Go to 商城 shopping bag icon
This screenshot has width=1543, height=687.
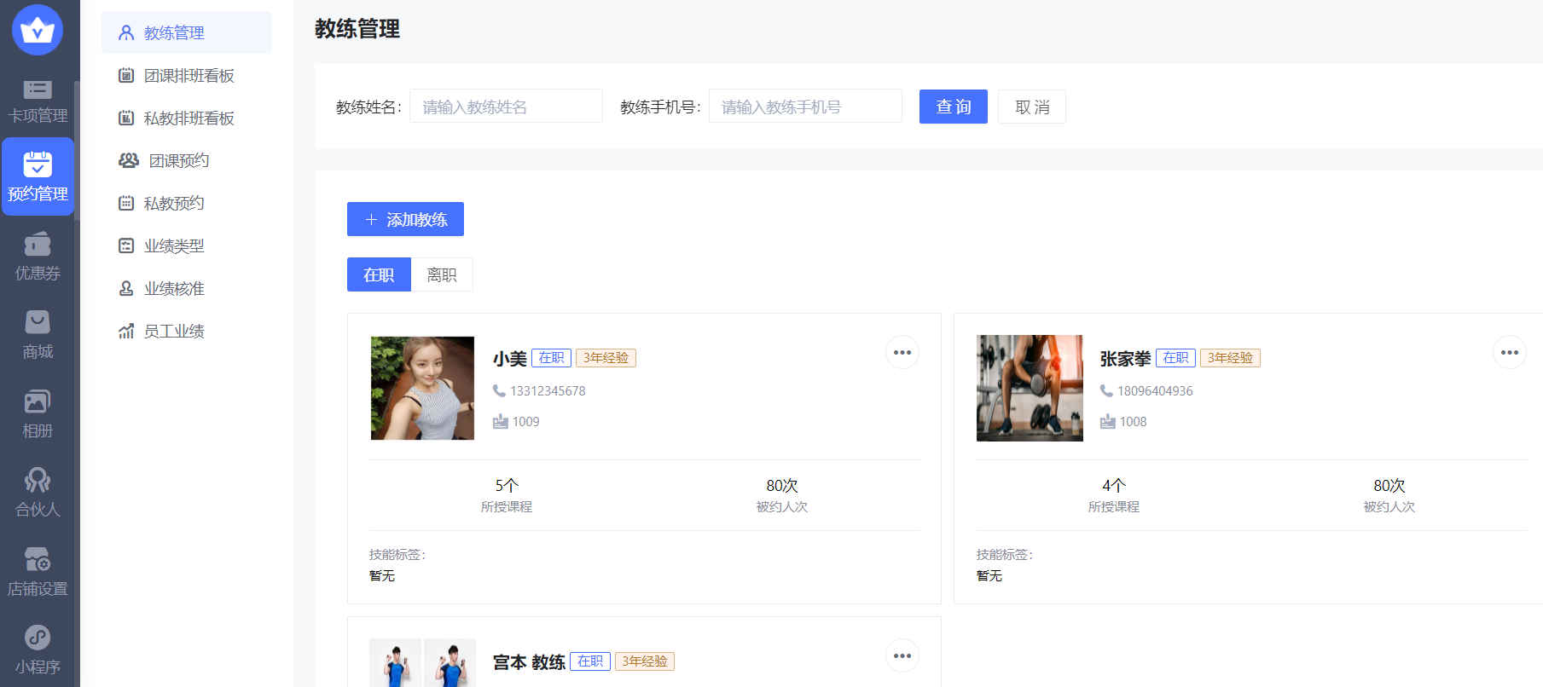38,322
